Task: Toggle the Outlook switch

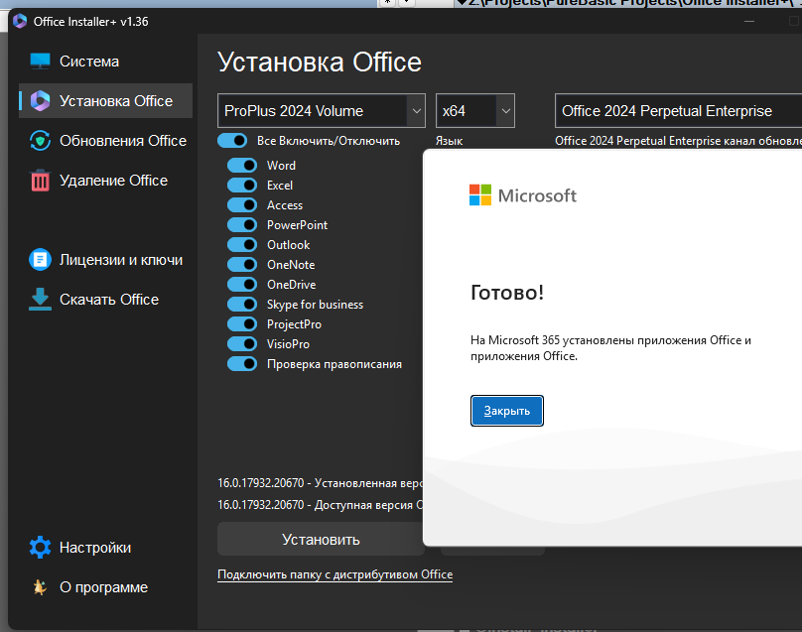Action: (x=242, y=245)
